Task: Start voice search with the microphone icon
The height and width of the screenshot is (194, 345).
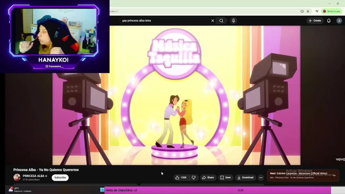Action: 233,20
